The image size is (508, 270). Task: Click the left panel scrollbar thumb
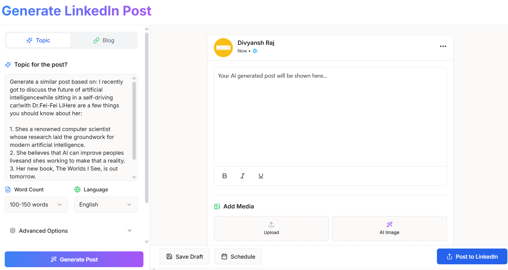tap(147, 117)
